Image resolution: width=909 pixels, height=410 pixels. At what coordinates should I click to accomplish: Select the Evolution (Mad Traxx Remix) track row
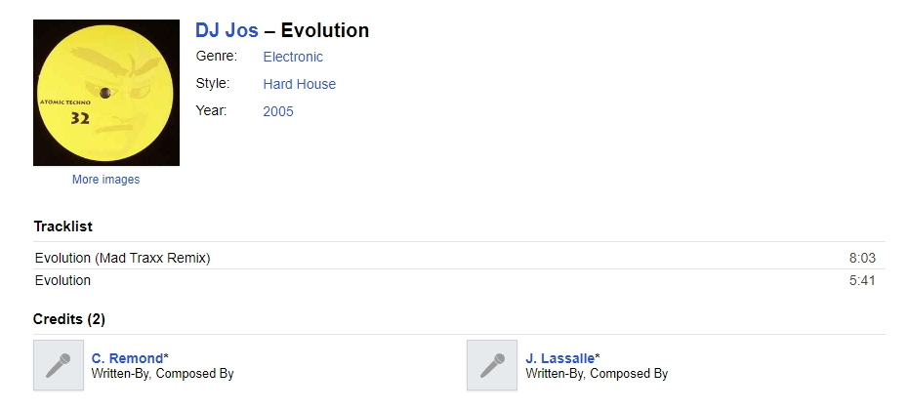click(459, 258)
